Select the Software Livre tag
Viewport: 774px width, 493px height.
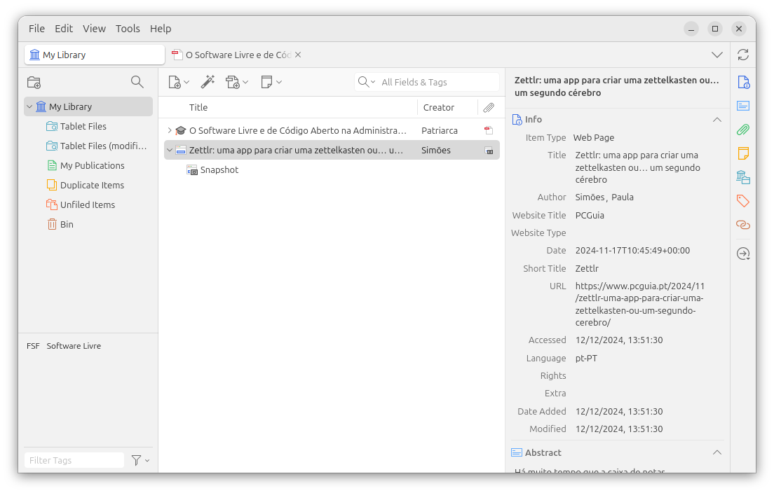[74, 346]
